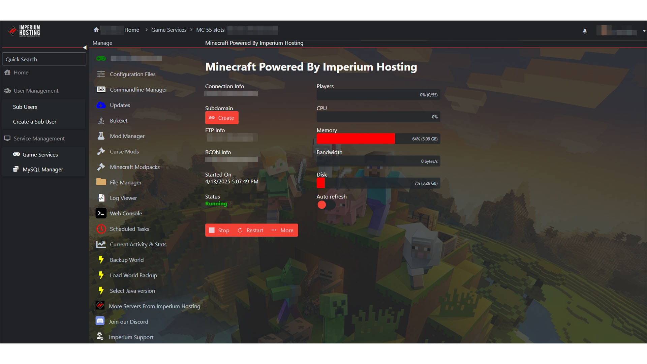Click the Load World Backup lightning icon

[101, 275]
